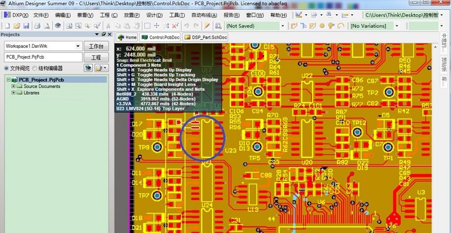
Task: Open the 自动布线(A) menu
Action: 204,15
